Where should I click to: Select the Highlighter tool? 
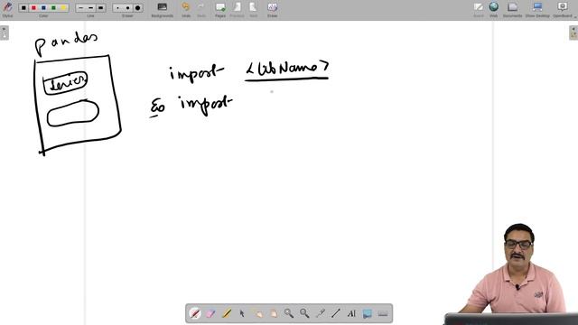[227, 313]
